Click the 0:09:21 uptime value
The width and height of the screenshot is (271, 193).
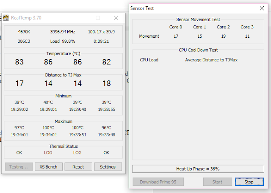[x=101, y=41]
